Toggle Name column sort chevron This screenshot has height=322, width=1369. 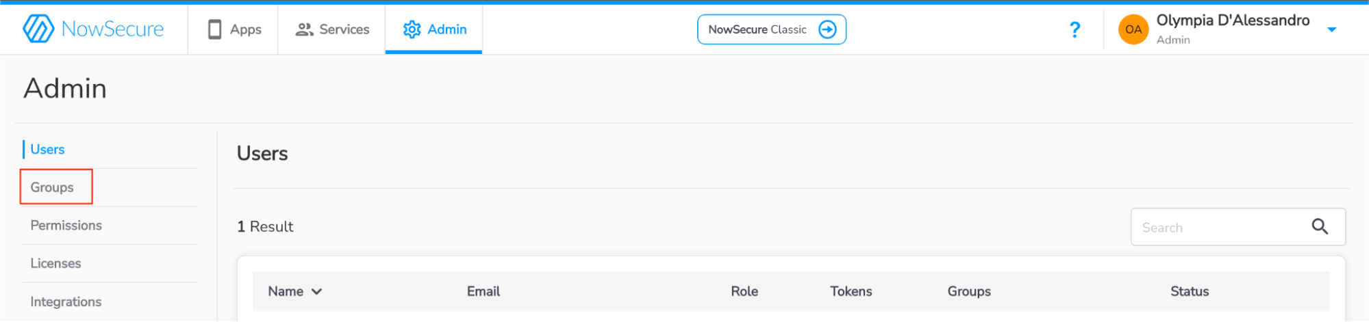point(316,291)
